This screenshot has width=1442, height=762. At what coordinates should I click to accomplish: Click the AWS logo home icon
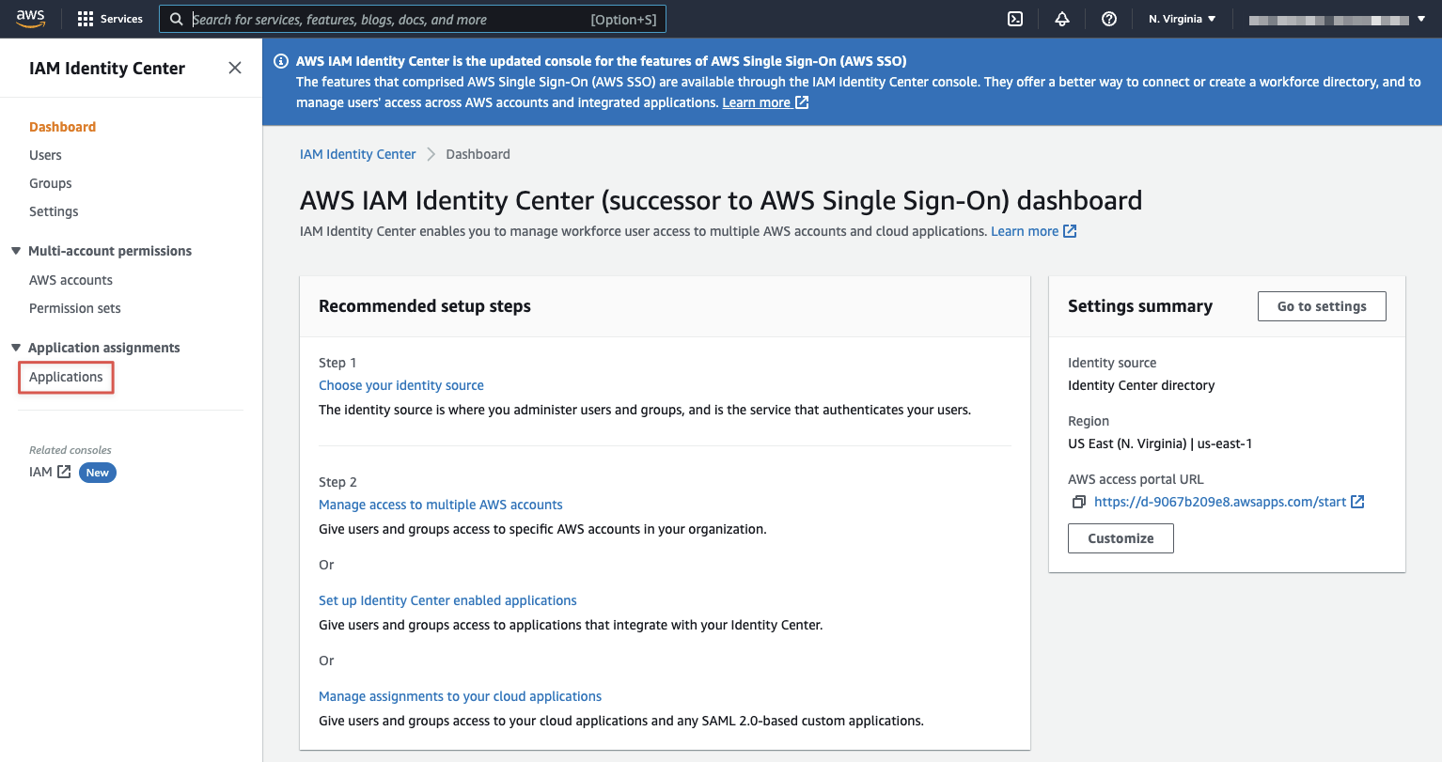pyautogui.click(x=30, y=18)
